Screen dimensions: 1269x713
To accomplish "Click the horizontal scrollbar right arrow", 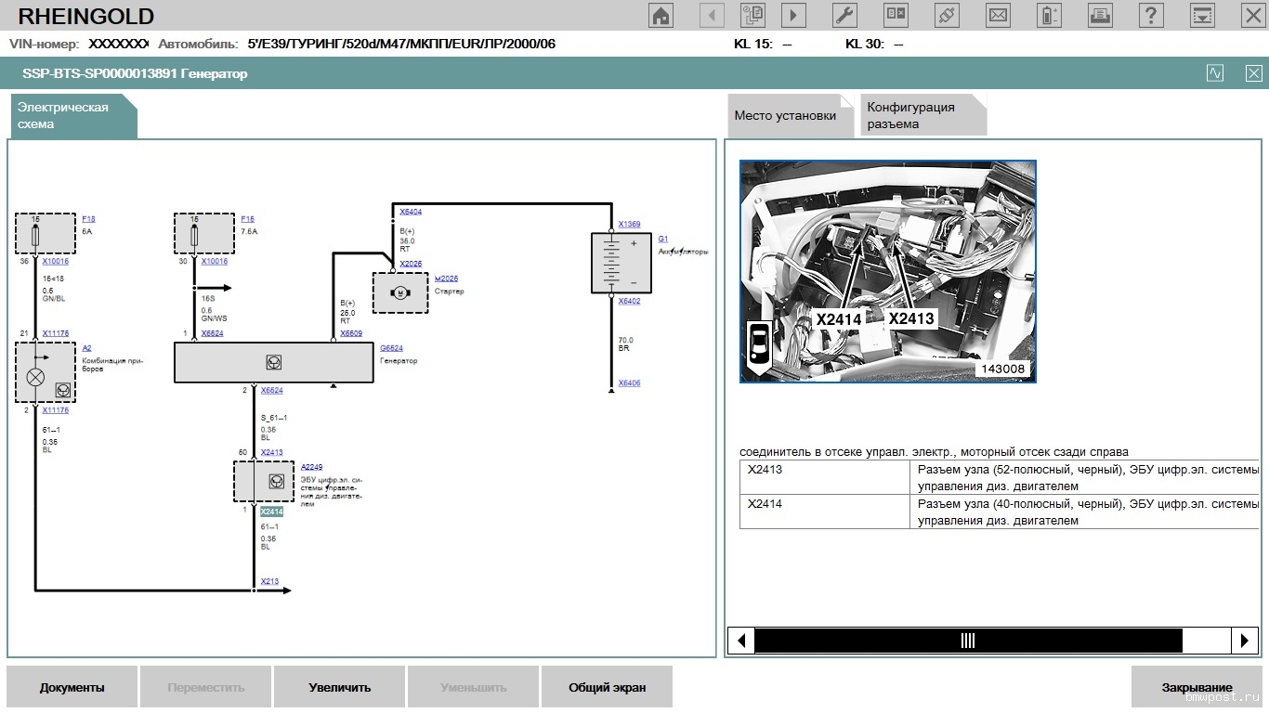I will (1244, 640).
